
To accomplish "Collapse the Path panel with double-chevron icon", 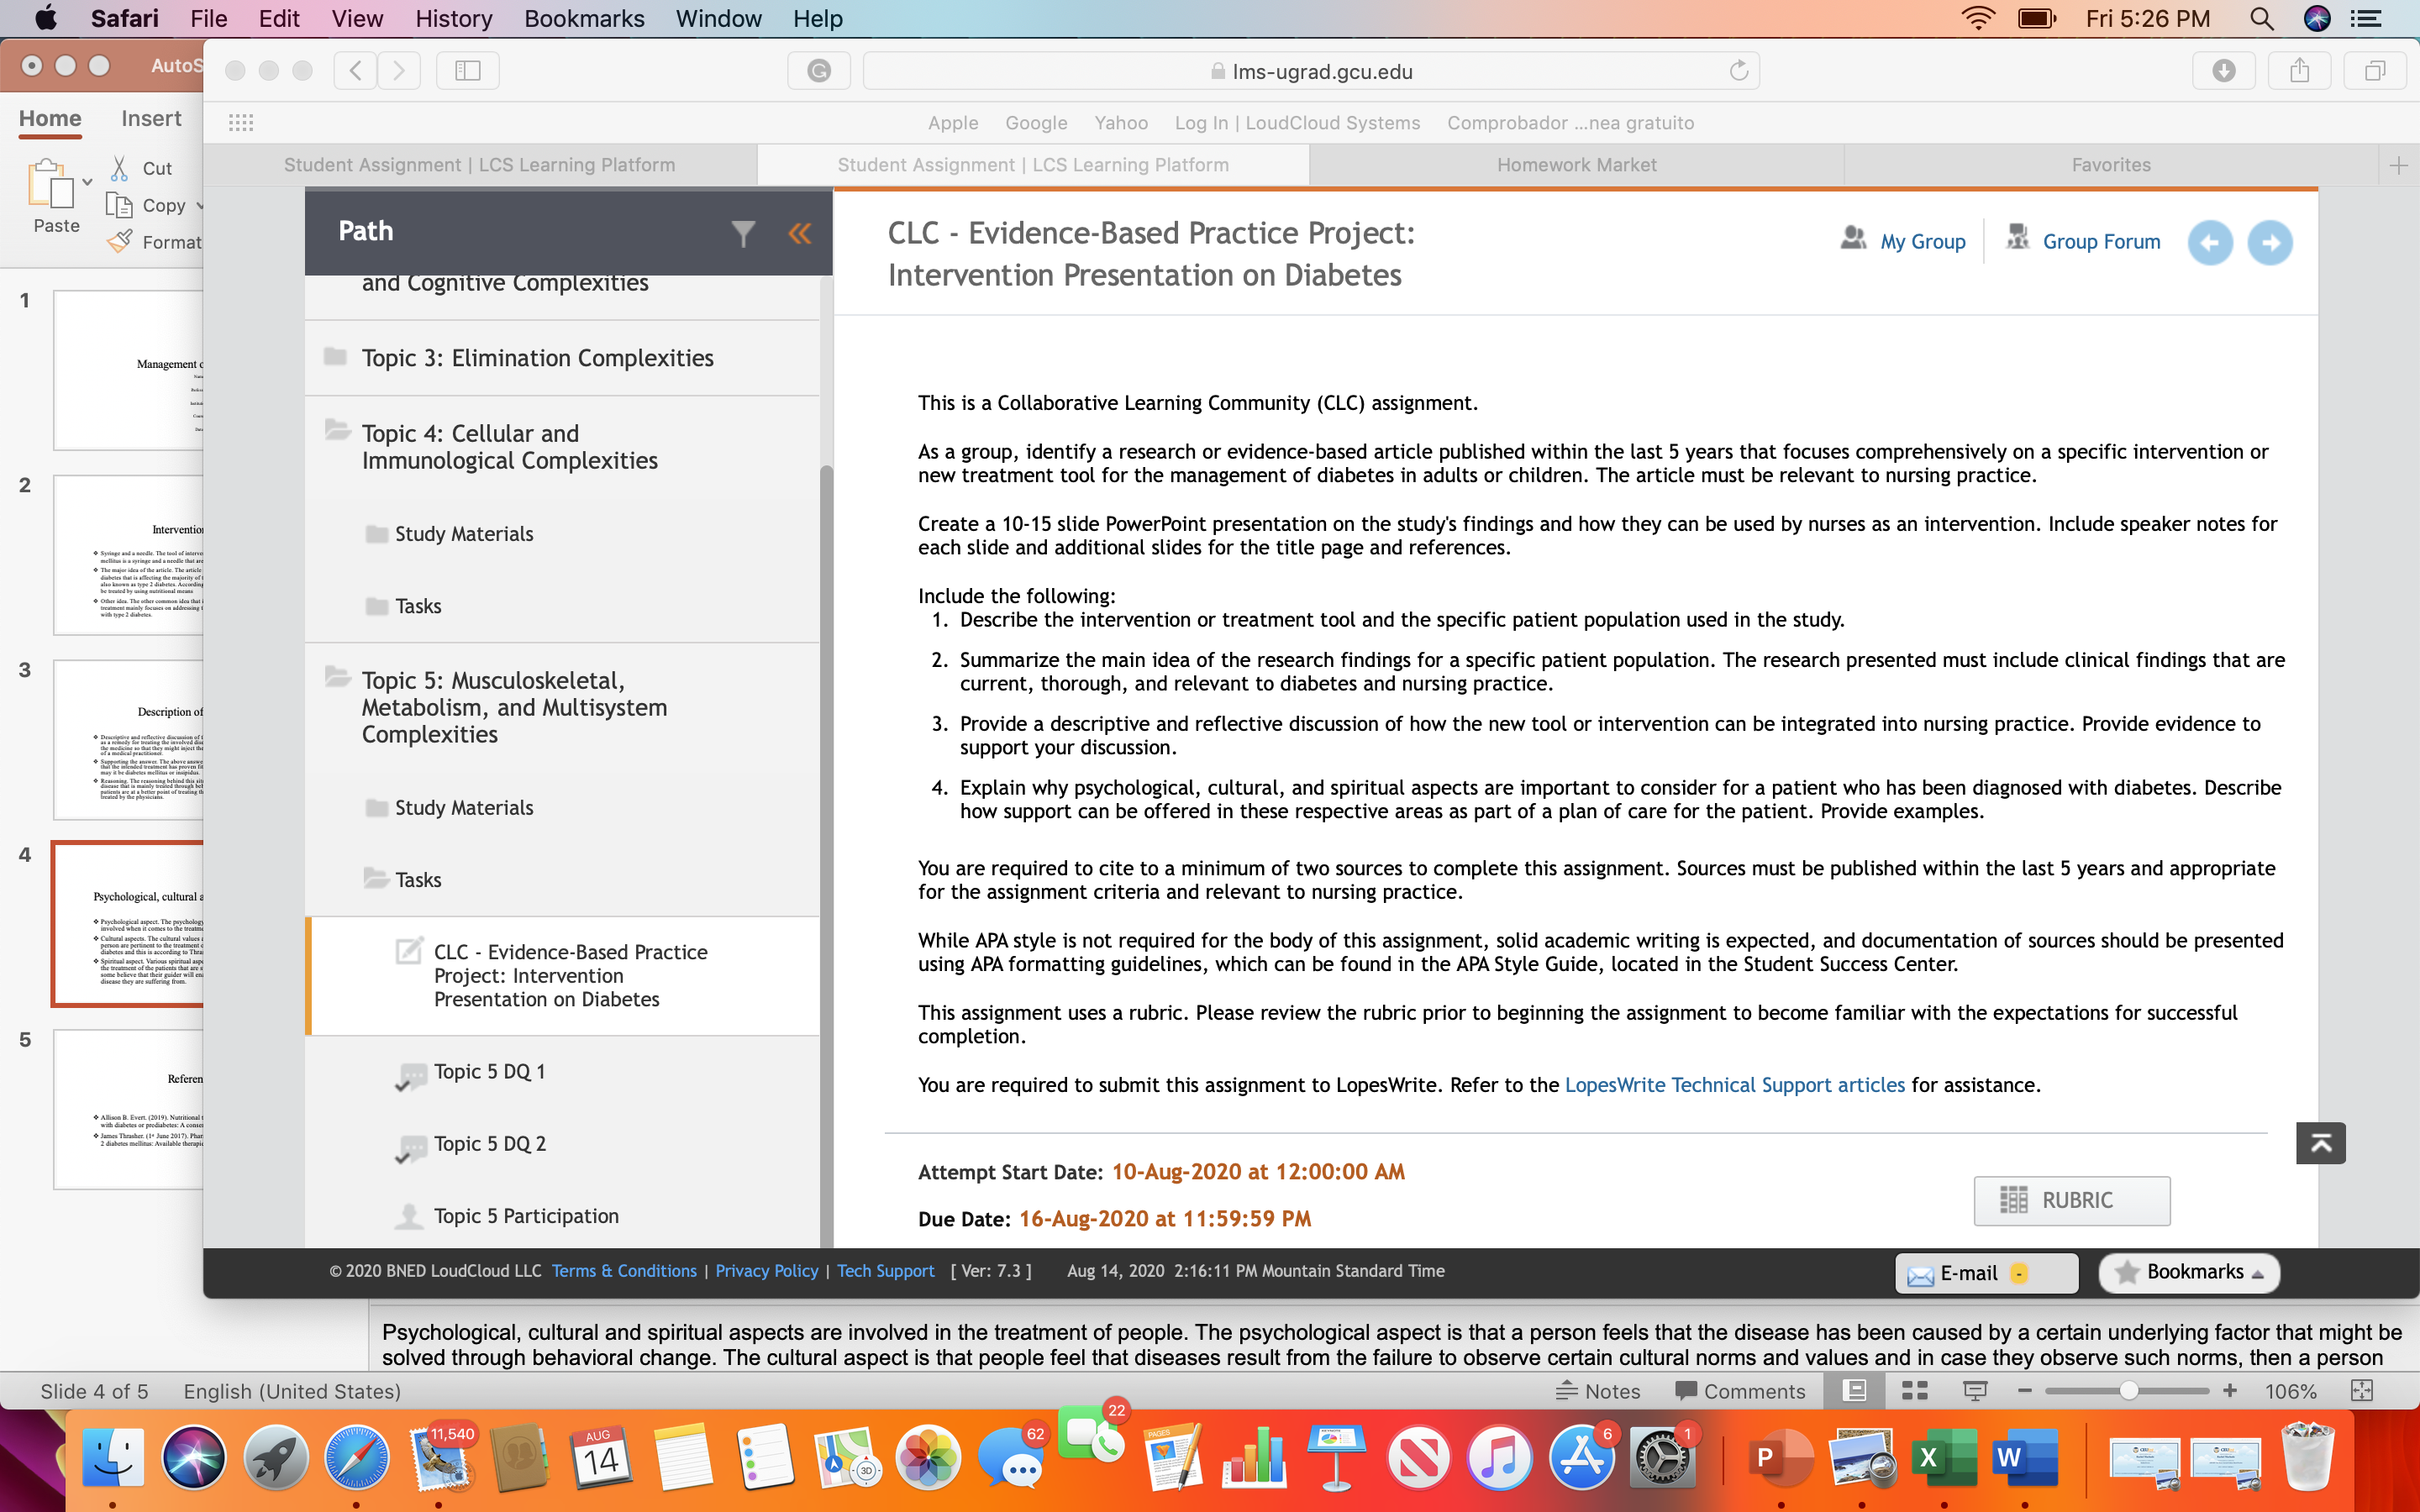I will coord(800,233).
